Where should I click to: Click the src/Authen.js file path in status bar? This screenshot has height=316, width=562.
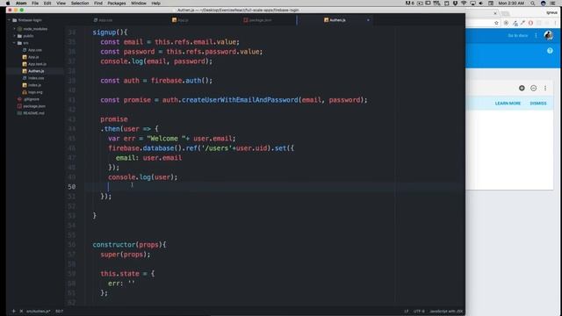pyautogui.click(x=38, y=312)
